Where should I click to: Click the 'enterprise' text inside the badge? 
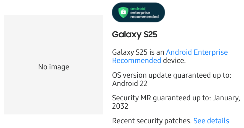click(140, 13)
